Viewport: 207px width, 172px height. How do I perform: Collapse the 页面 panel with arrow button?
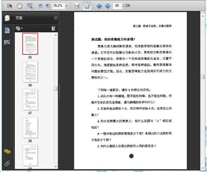tap(56, 18)
